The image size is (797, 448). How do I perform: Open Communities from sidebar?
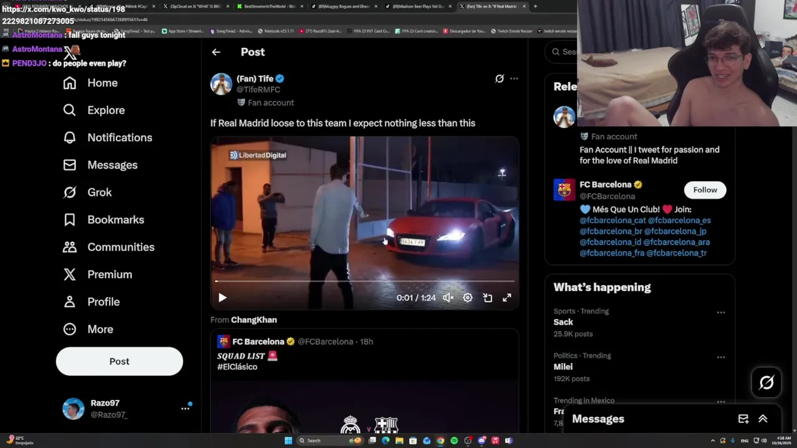point(108,247)
